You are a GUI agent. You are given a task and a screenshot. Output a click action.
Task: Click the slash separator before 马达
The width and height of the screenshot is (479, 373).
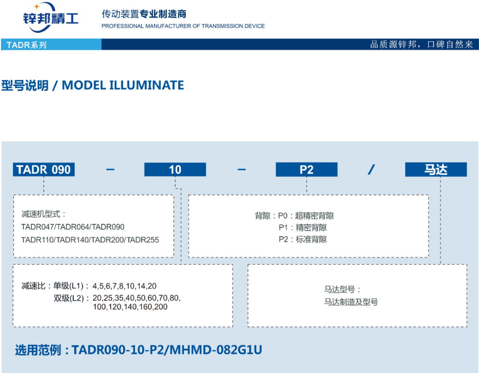(x=371, y=170)
